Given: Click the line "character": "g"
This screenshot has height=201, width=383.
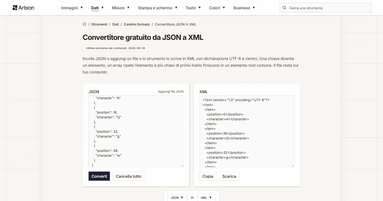Looking at the screenshot, I should (108, 136).
